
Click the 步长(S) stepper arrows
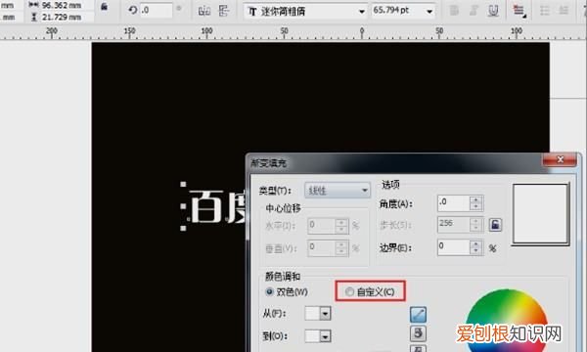[475, 225]
